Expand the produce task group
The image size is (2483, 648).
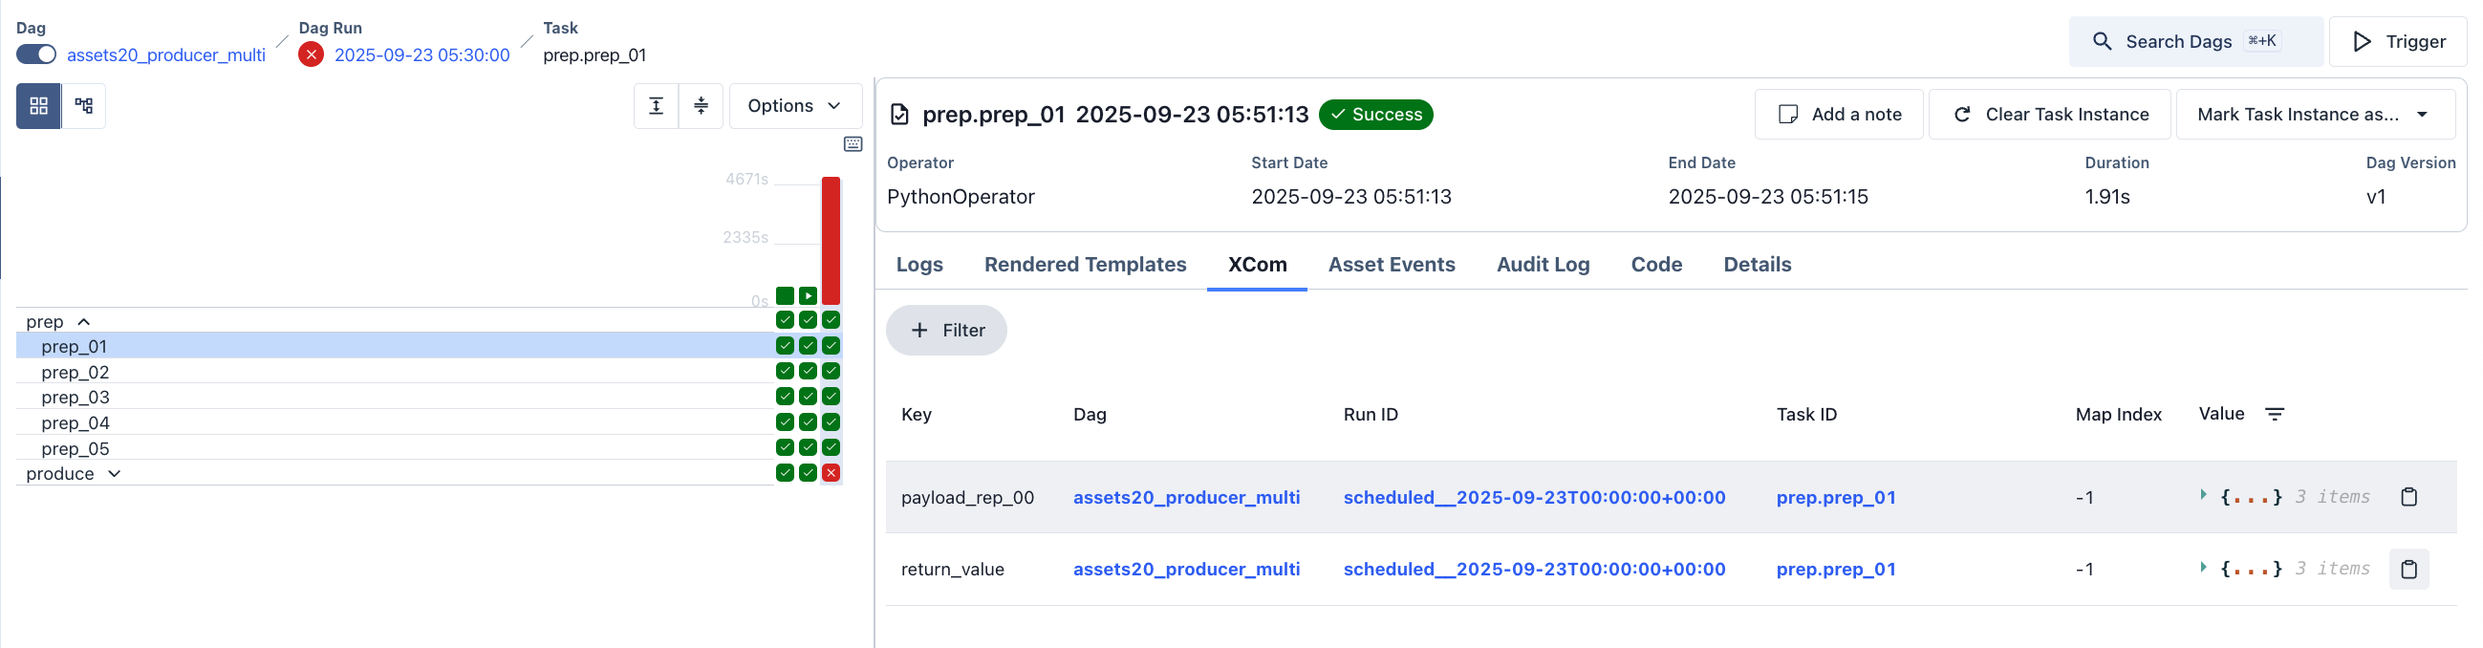point(115,474)
